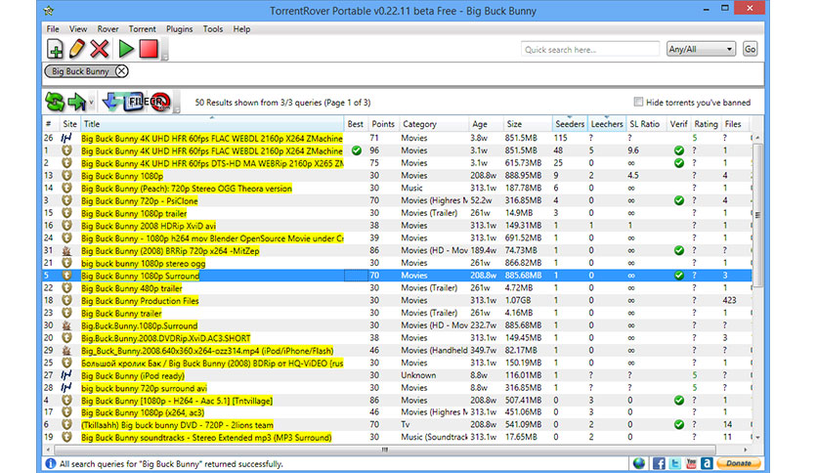Screen dimensions: 817x473
Task: Select 'Big Buck Bunny 720p - PsiClone' torrent
Action: [397, 200]
